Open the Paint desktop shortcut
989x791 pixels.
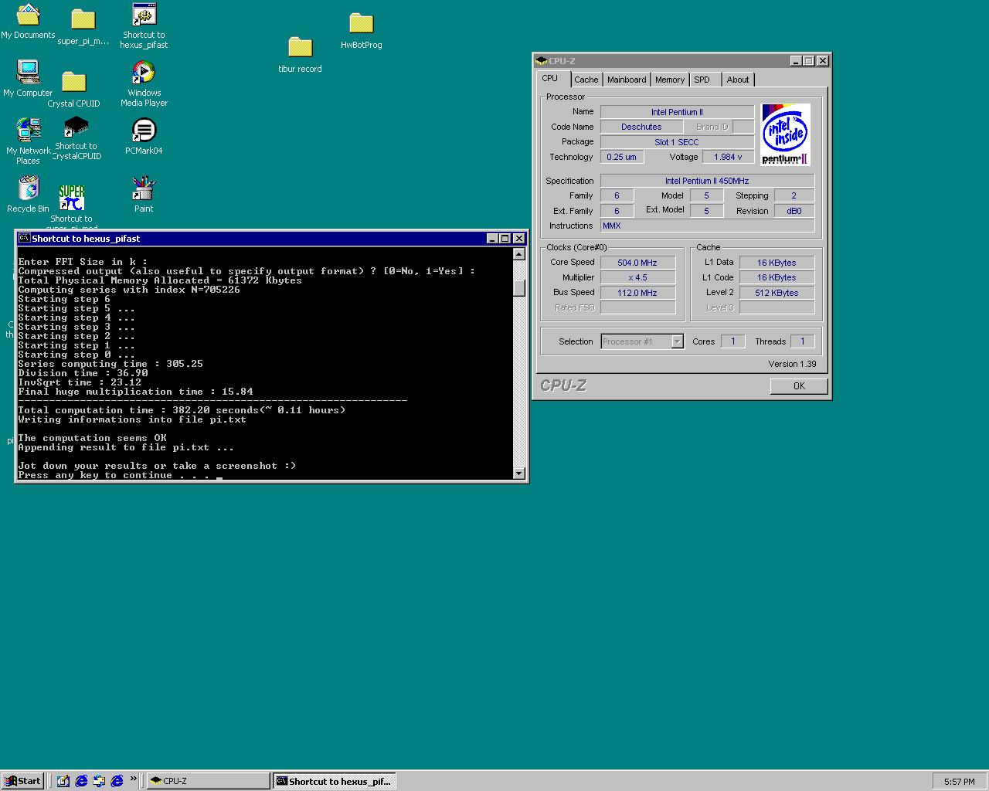[x=144, y=195]
